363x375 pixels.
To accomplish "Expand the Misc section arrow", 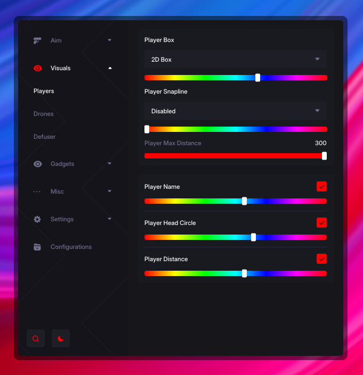I will pyautogui.click(x=109, y=191).
